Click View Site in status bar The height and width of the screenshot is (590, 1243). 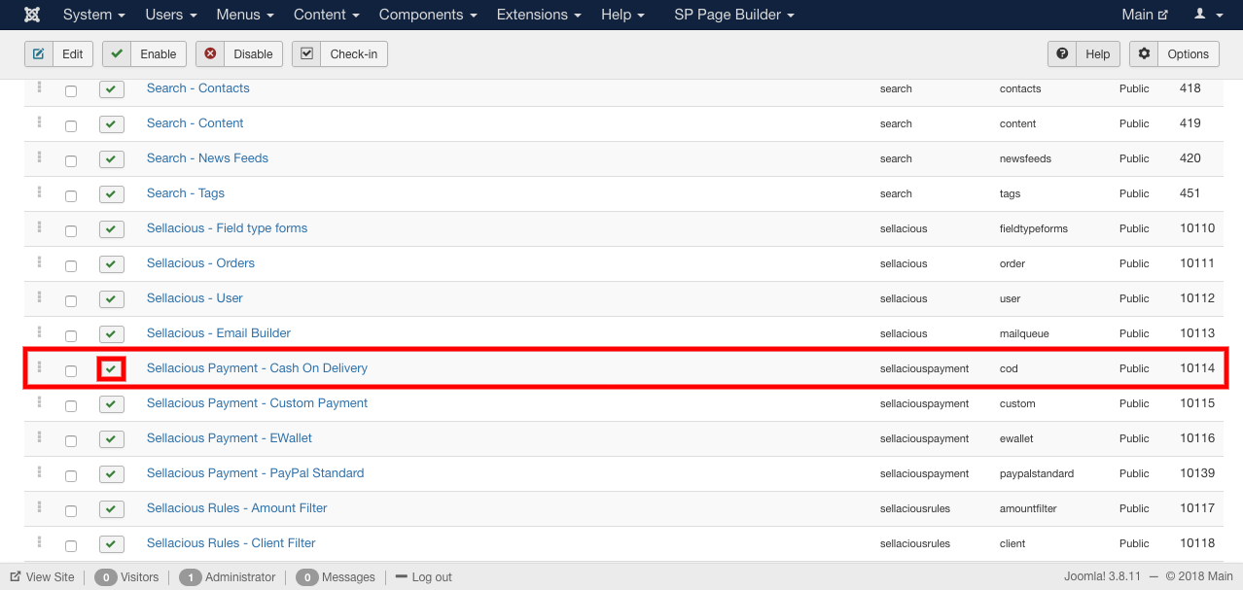click(43, 576)
